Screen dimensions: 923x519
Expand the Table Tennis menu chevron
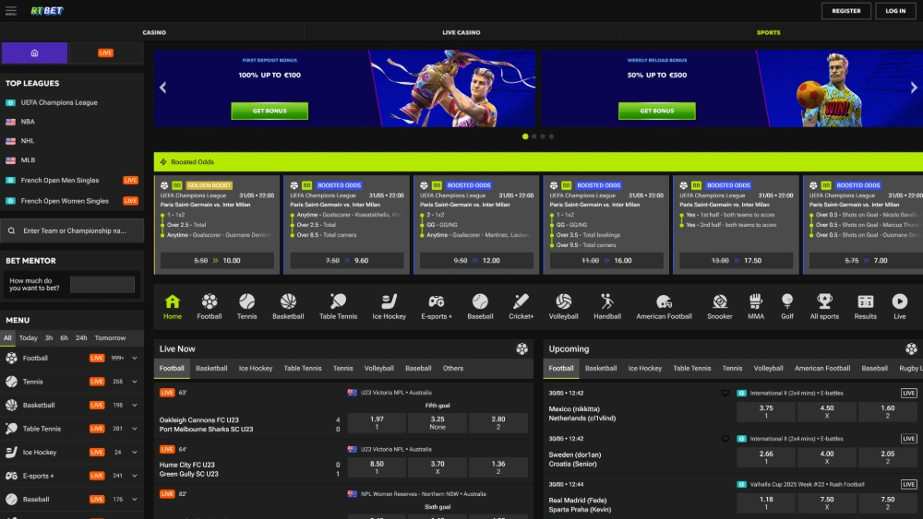(134, 429)
